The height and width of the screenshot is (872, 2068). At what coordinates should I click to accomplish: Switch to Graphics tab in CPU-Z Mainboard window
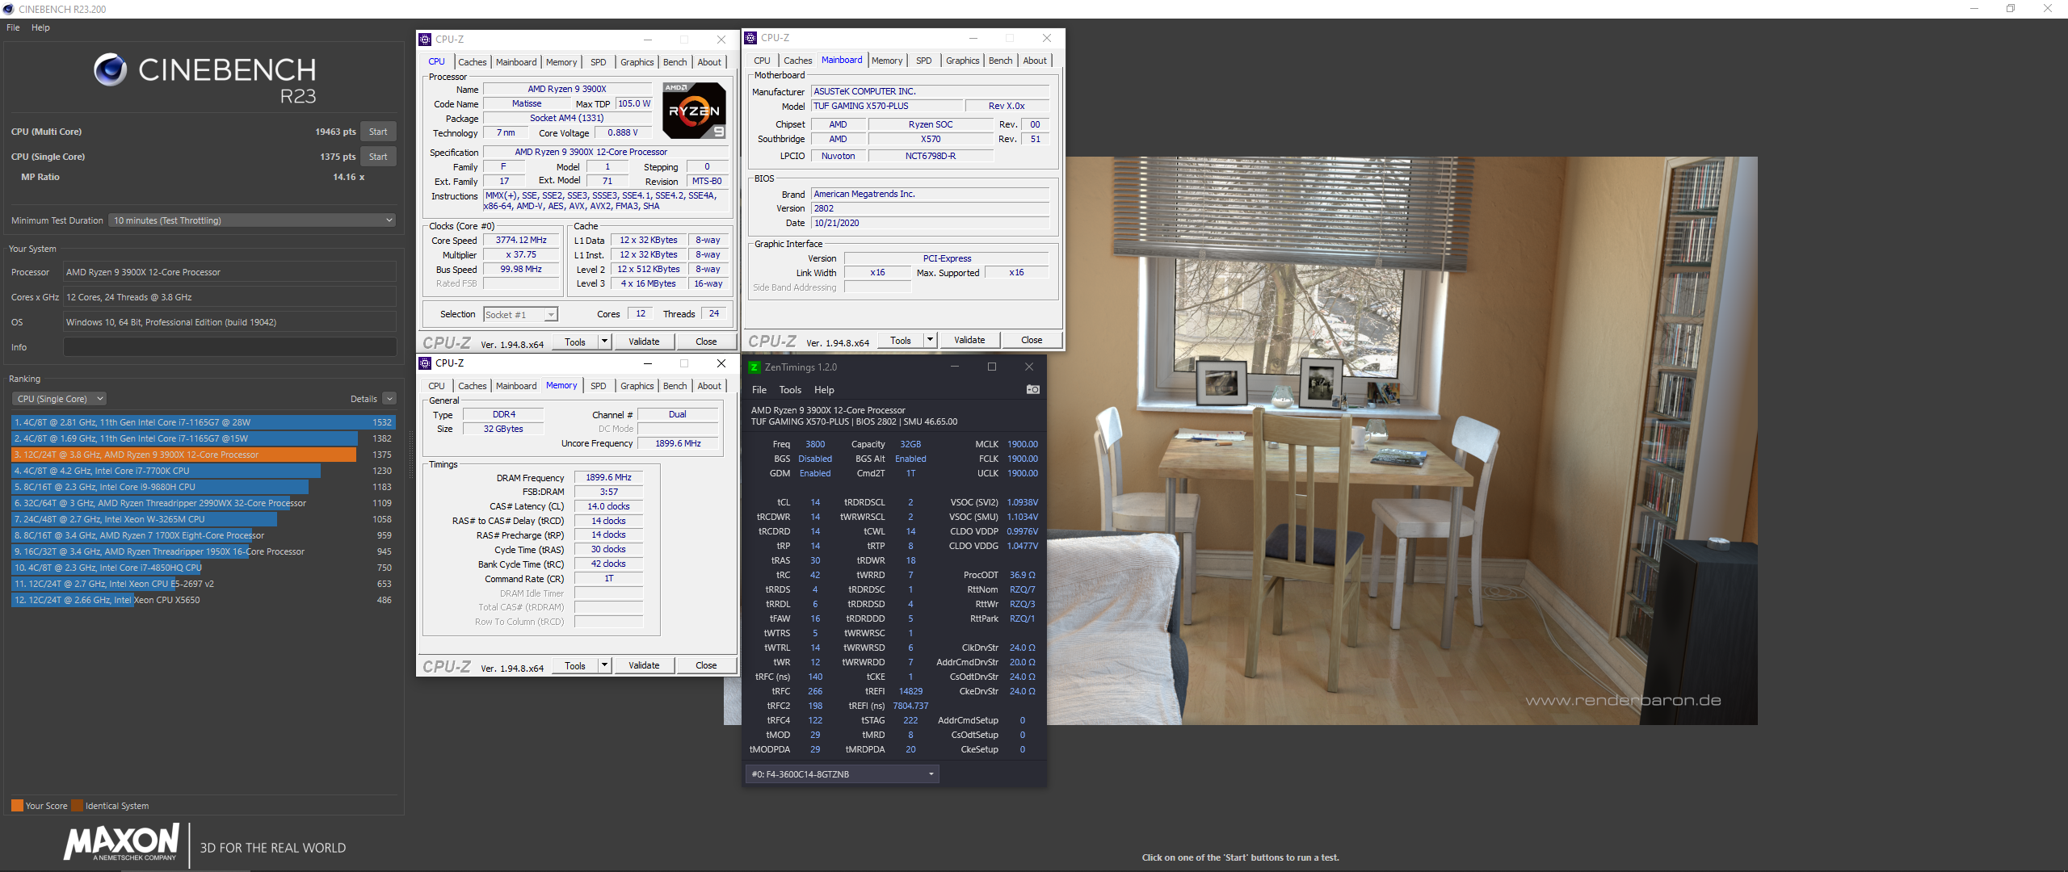[x=962, y=61]
